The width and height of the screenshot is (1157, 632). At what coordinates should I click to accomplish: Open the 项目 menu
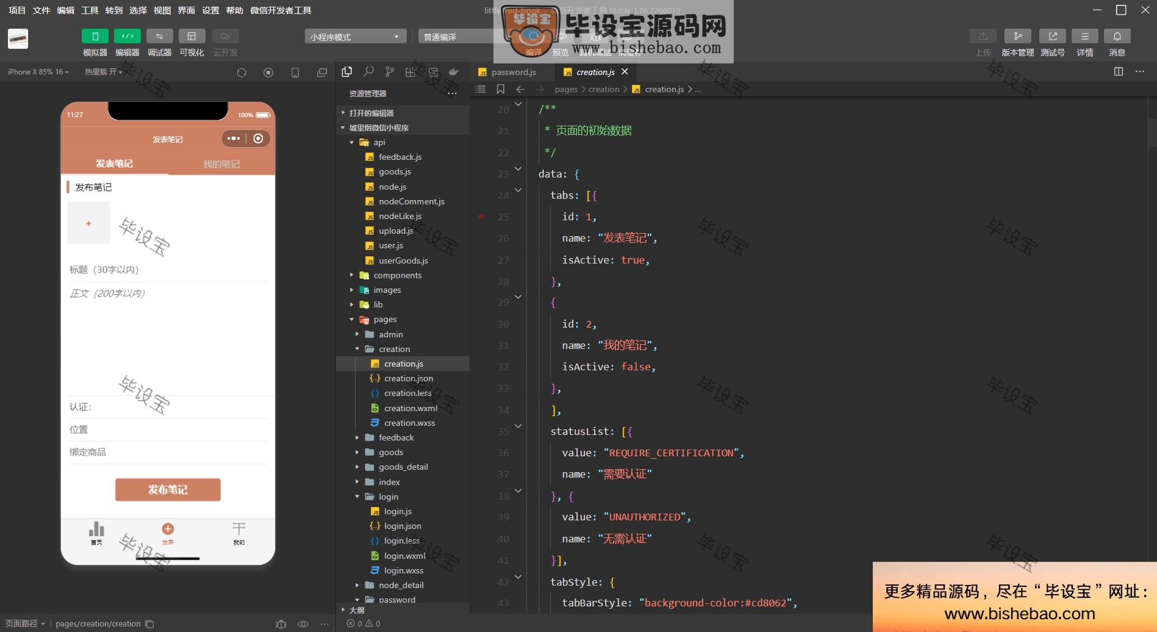17,10
